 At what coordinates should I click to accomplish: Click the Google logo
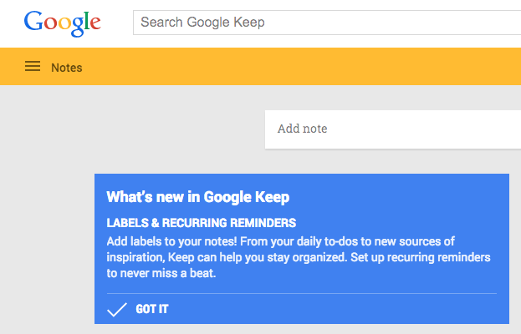click(x=63, y=22)
